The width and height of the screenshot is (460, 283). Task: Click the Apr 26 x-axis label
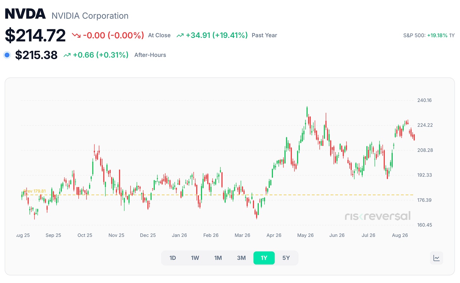[274, 235]
